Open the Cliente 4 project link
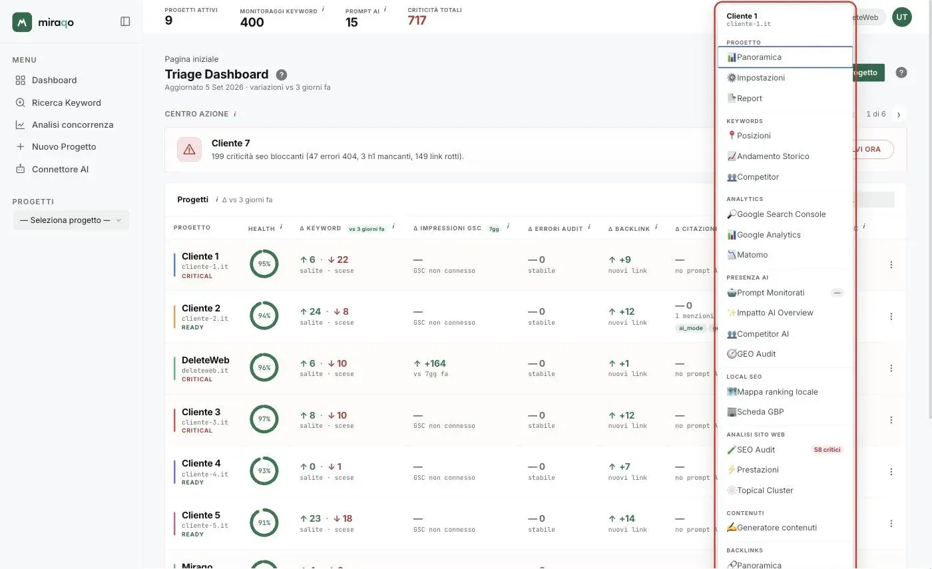Viewport: 932px width, 569px height. 201,463
